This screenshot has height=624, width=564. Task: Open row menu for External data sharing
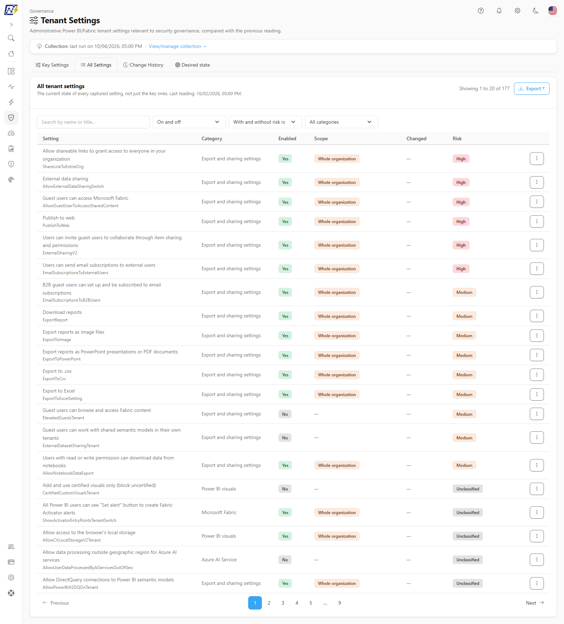[x=537, y=183]
